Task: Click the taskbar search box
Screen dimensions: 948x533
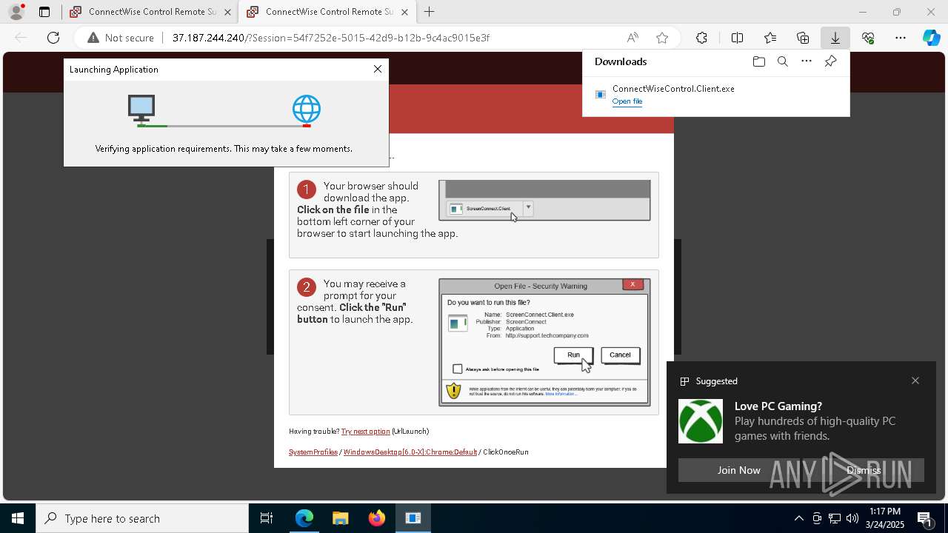Action: click(142, 518)
